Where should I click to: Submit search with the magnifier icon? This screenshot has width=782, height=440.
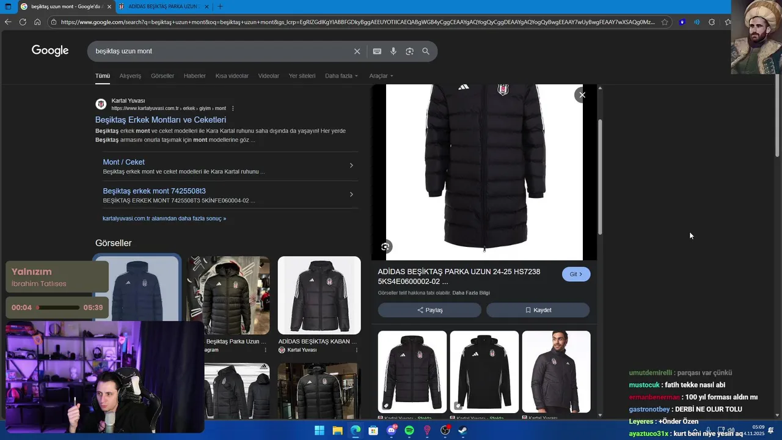426,51
